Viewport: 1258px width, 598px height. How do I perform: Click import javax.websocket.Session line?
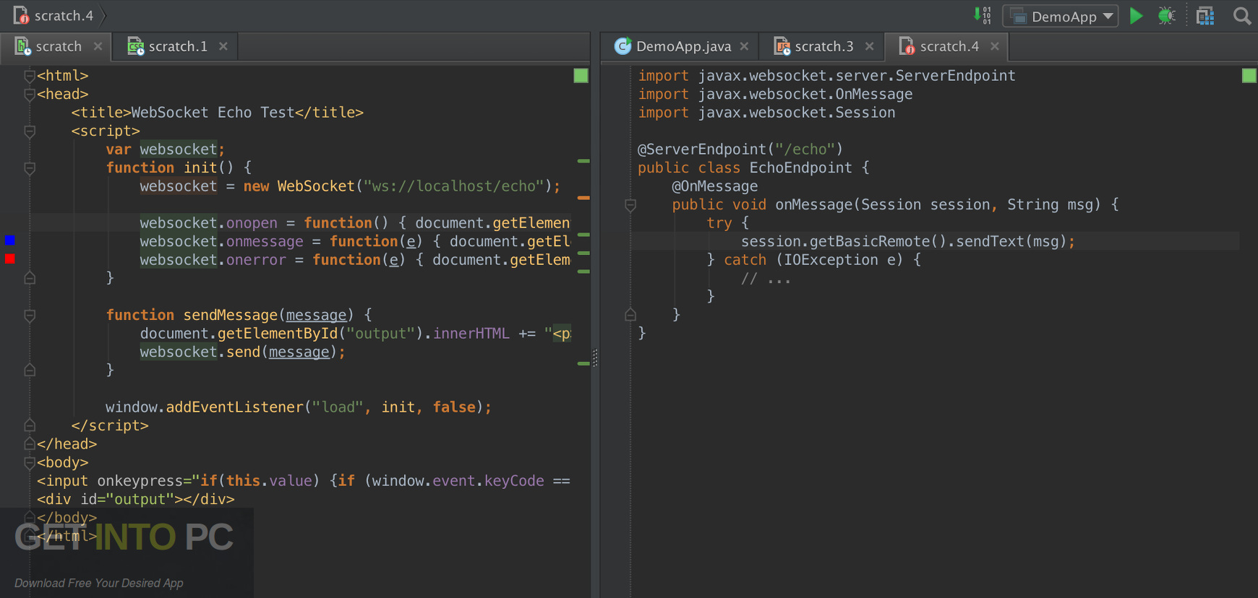pos(766,113)
